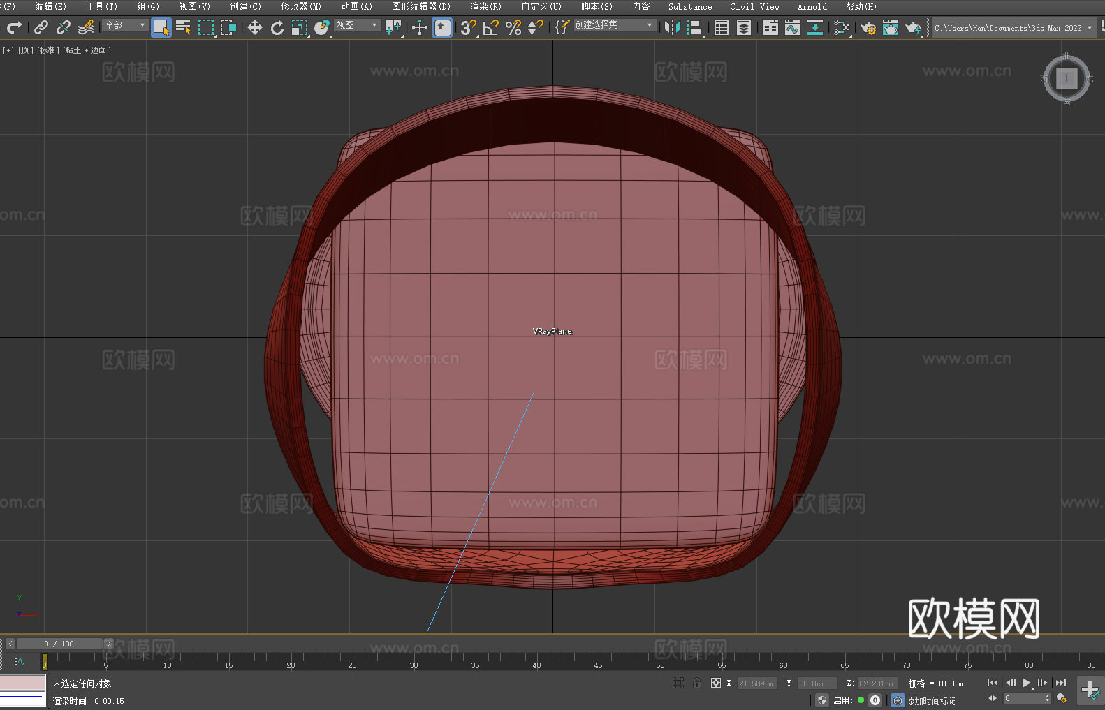Click the X coordinate field

(758, 683)
